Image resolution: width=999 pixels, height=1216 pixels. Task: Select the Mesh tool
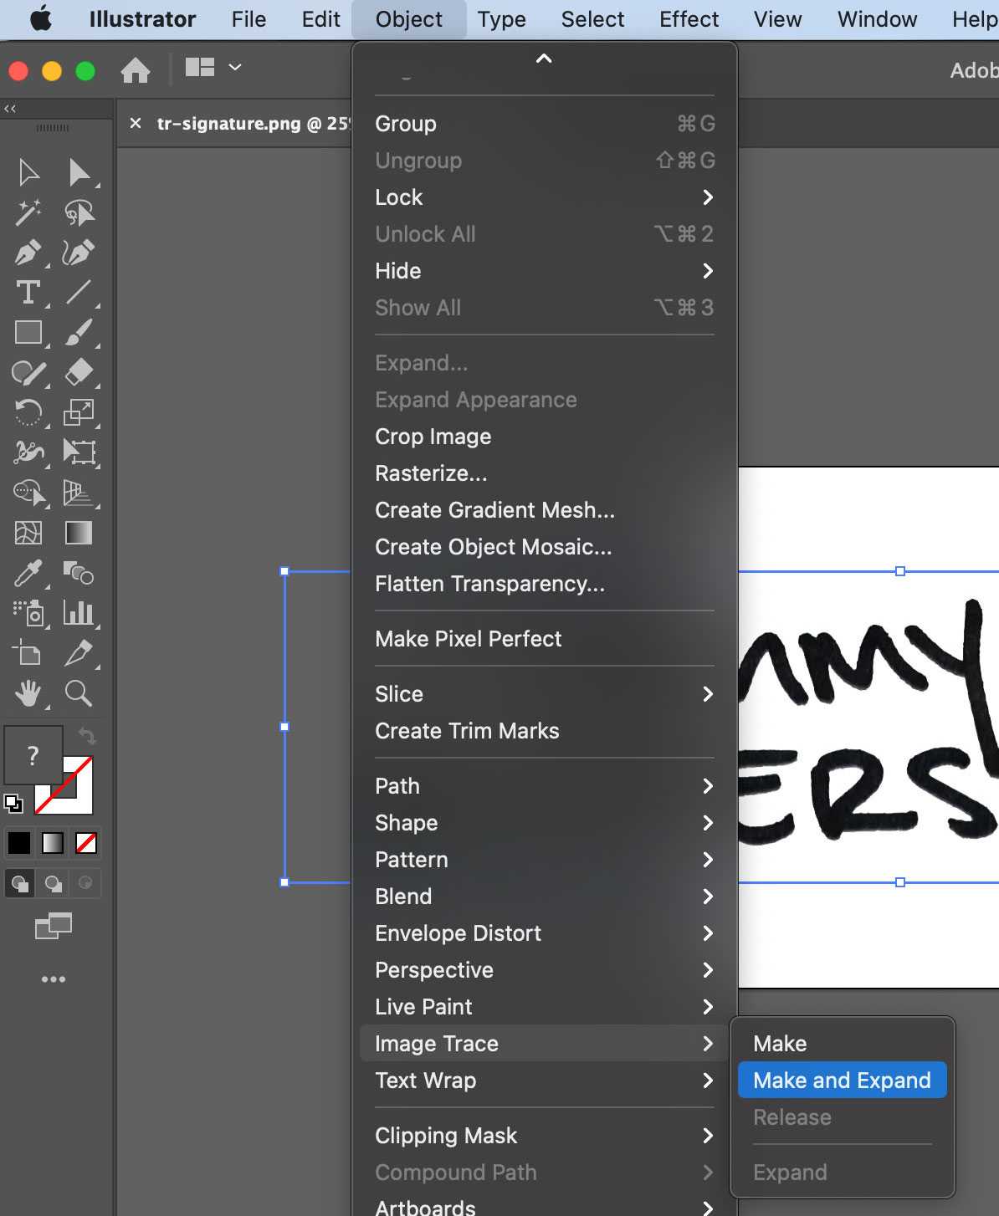[x=28, y=533]
